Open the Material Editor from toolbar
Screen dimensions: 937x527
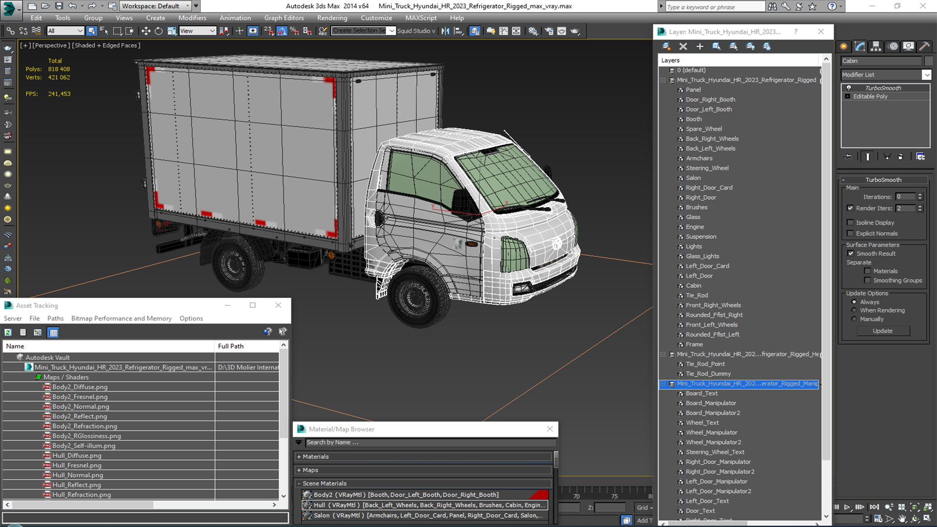(x=532, y=31)
